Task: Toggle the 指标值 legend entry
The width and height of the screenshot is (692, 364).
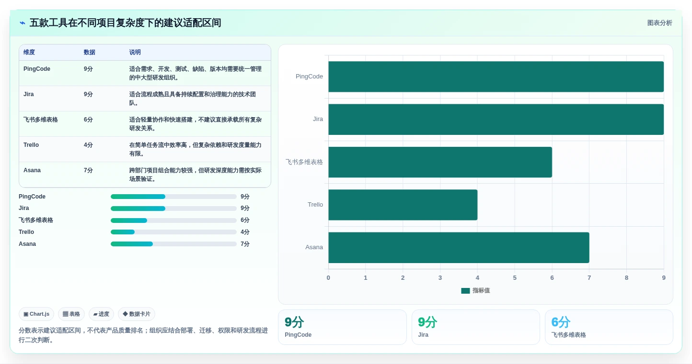Action: pos(475,290)
